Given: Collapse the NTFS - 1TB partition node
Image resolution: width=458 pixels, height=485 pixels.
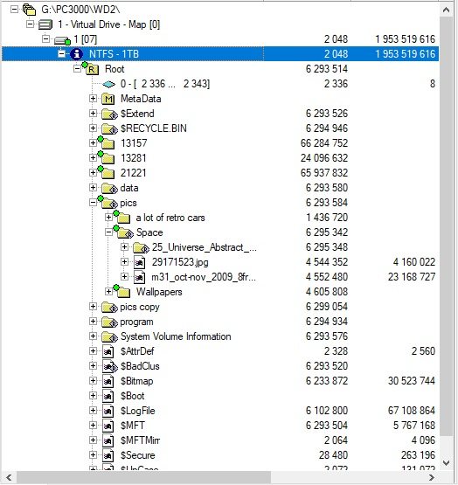Looking at the screenshot, I should [61, 54].
